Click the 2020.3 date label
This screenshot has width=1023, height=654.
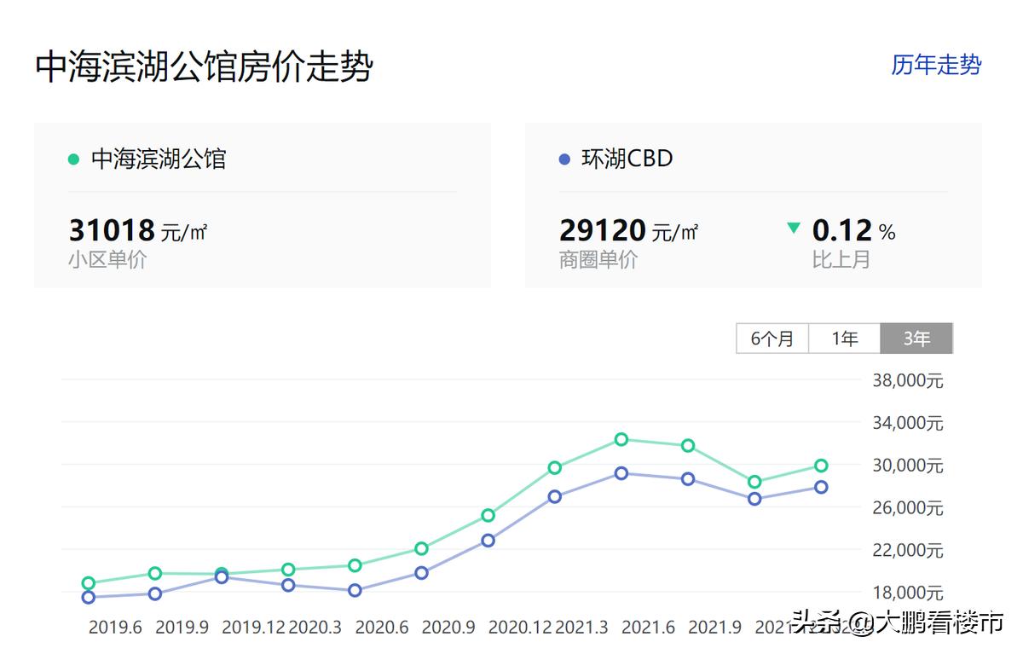click(315, 627)
